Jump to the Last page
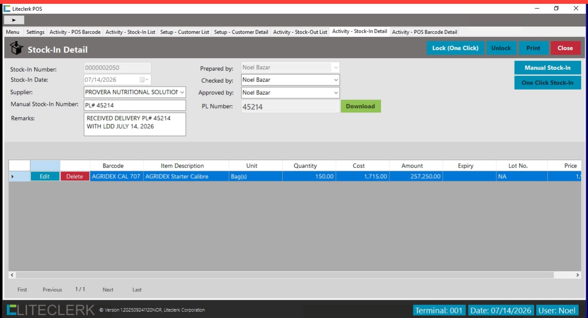The height and width of the screenshot is (318, 588). click(x=137, y=290)
